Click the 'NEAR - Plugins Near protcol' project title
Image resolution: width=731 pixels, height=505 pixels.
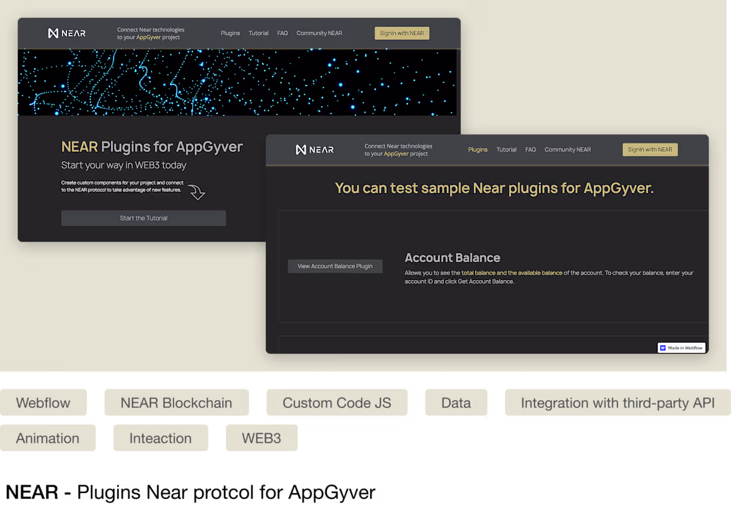pyautogui.click(x=190, y=492)
